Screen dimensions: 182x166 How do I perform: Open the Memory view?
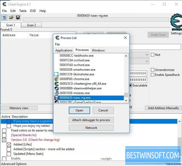click(x=19, y=108)
